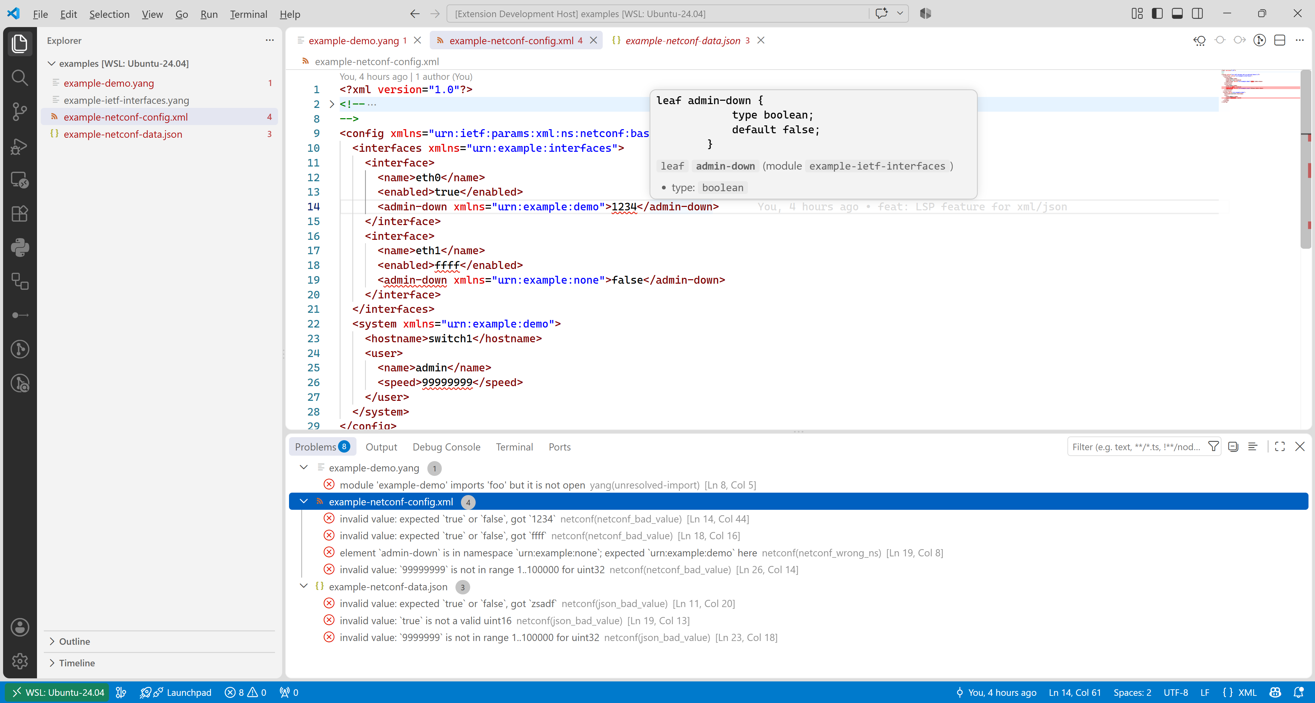Open the Python view in activity bar
The width and height of the screenshot is (1315, 703).
(20, 248)
